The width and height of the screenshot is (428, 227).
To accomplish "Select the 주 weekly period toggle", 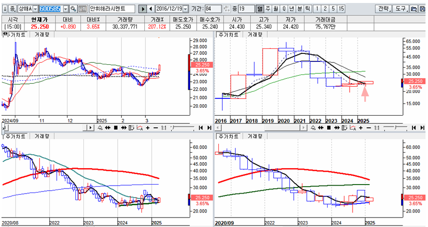I will [268, 9].
